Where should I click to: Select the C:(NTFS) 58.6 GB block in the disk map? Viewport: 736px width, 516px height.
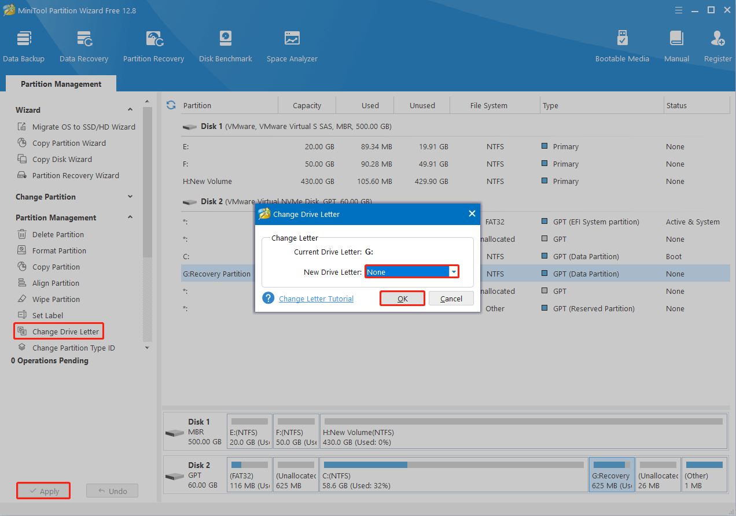point(454,475)
